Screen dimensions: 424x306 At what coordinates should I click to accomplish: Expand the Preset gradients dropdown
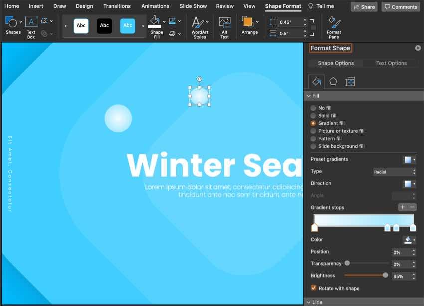pos(410,160)
